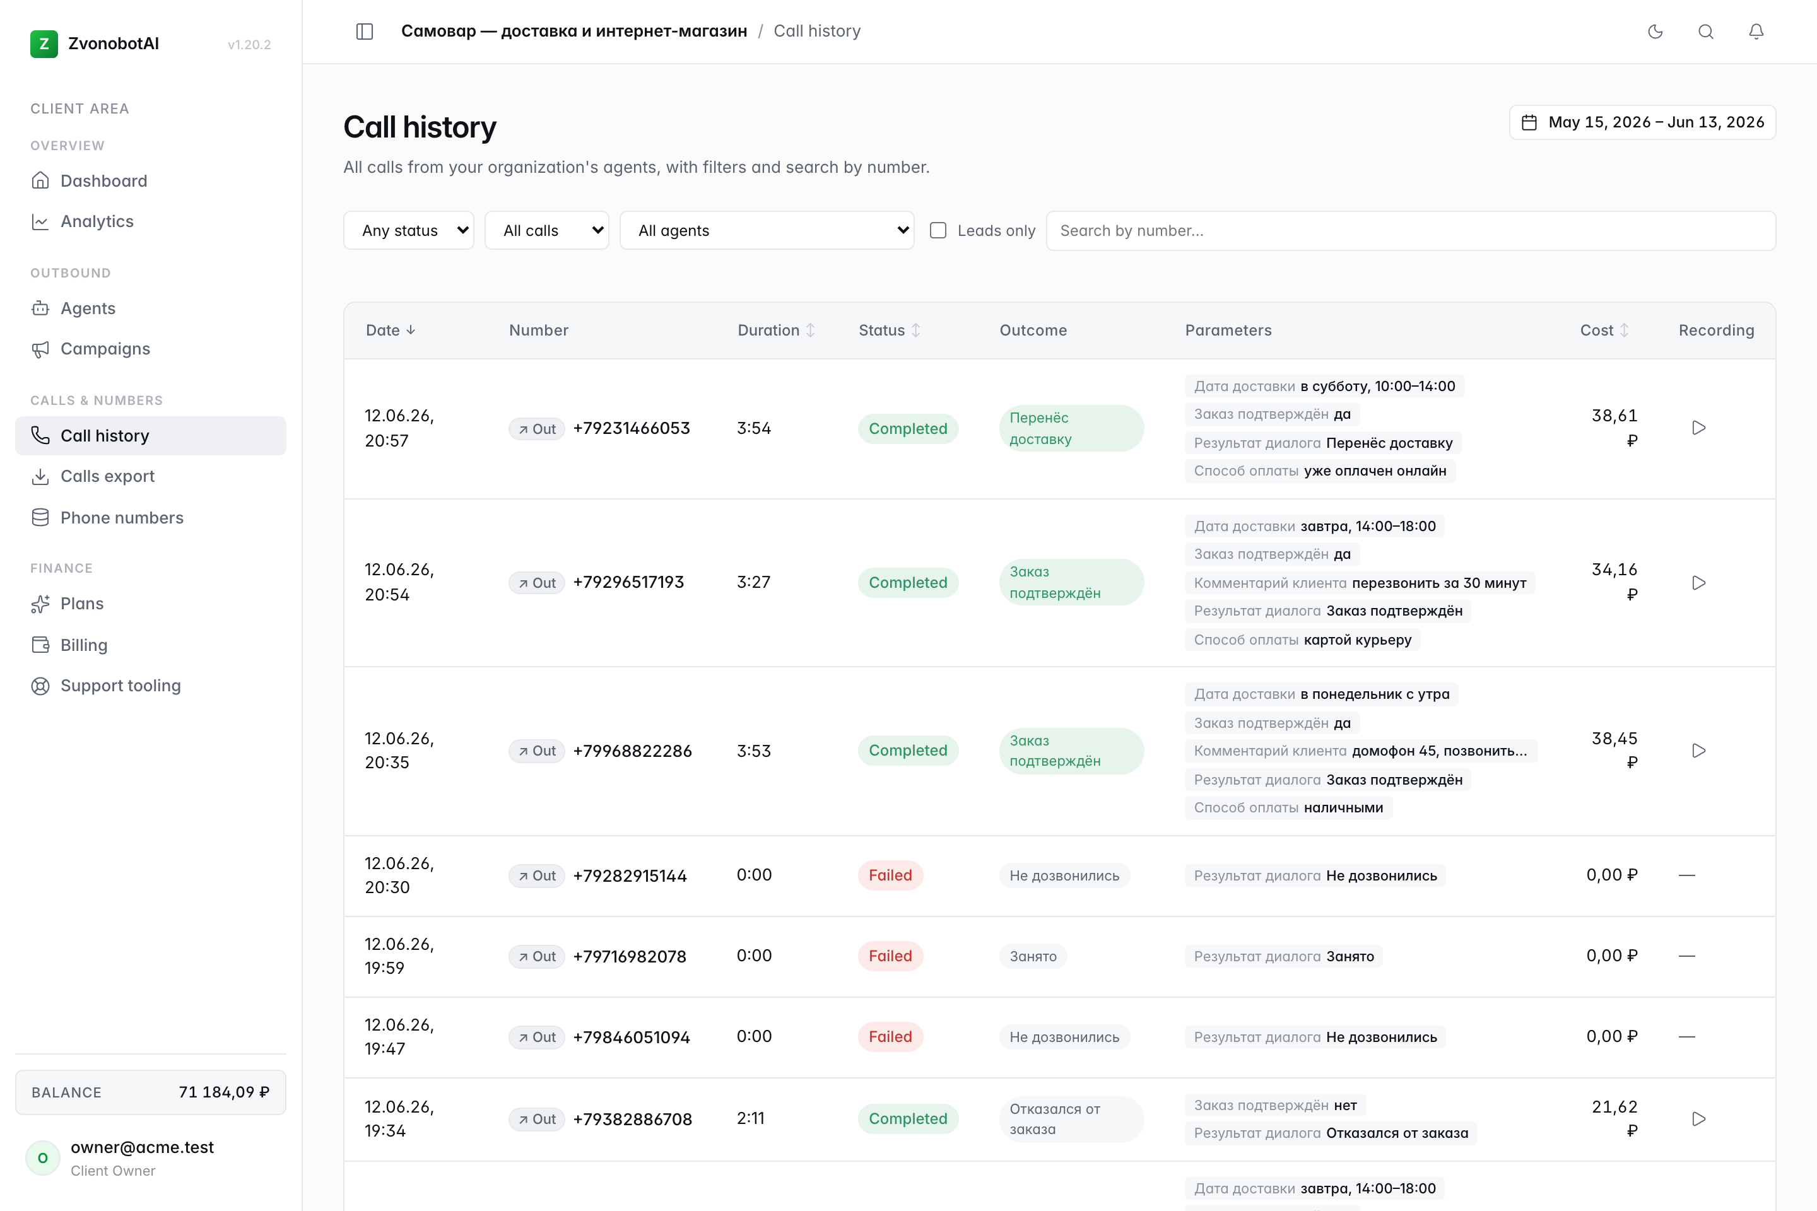
Task: Select Call history sidebar item
Action: (x=151, y=436)
